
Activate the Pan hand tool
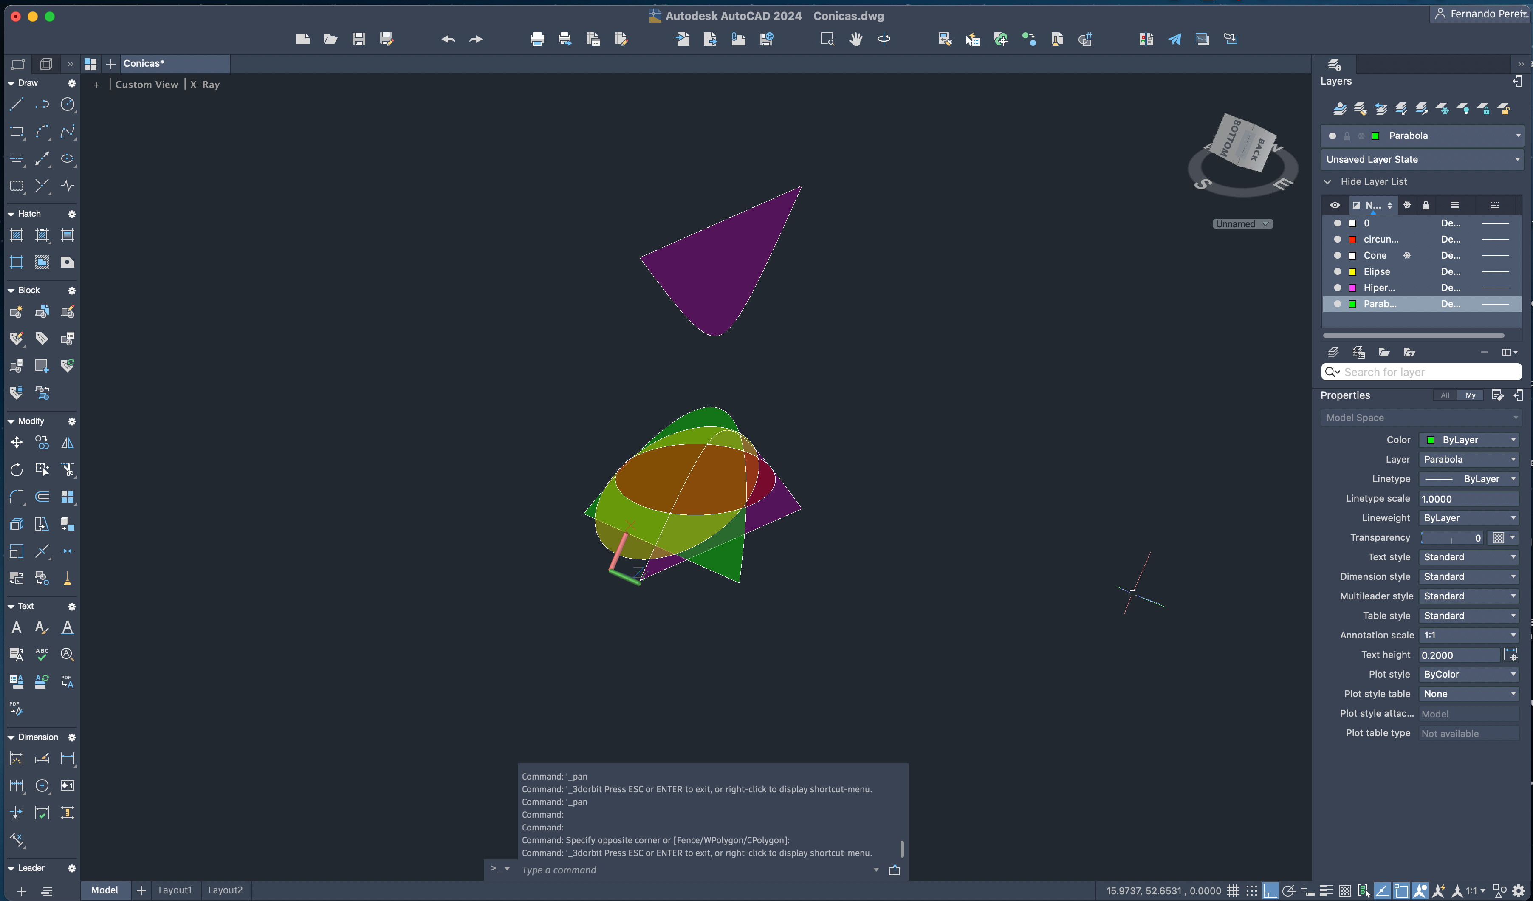point(855,39)
